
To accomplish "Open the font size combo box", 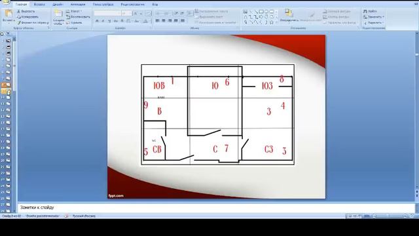I will [126, 13].
